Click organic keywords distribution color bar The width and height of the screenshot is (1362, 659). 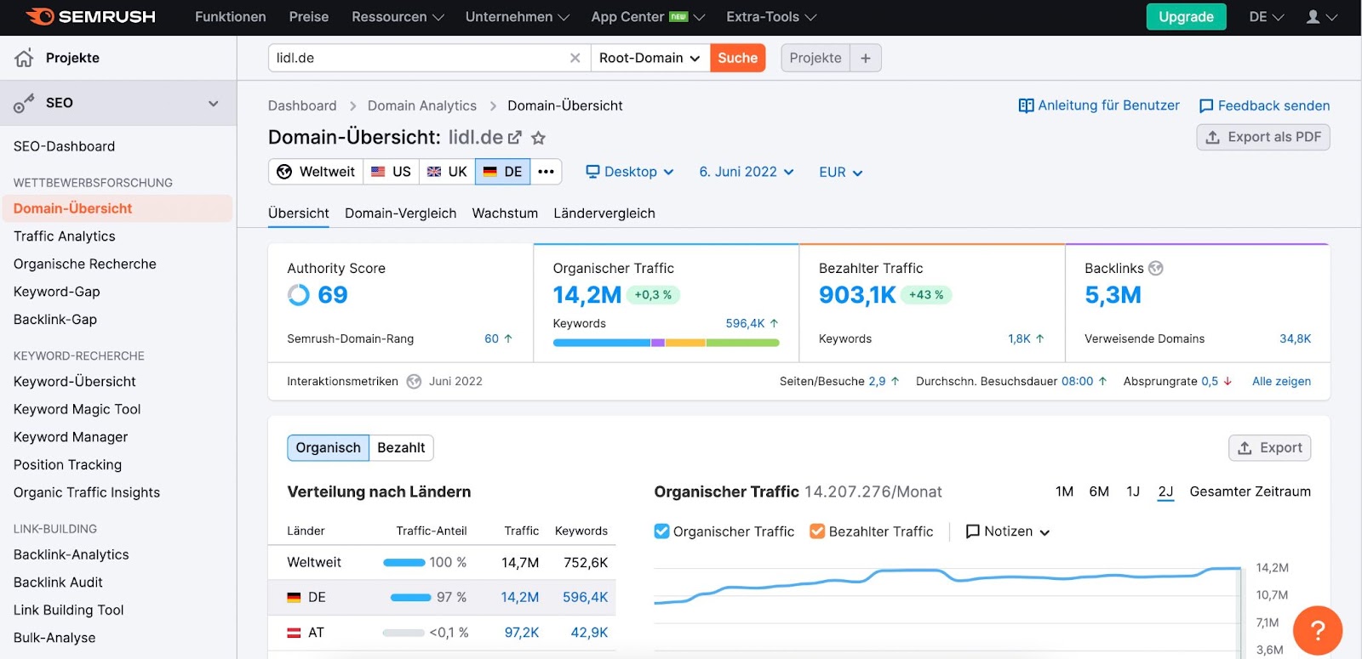tap(666, 343)
